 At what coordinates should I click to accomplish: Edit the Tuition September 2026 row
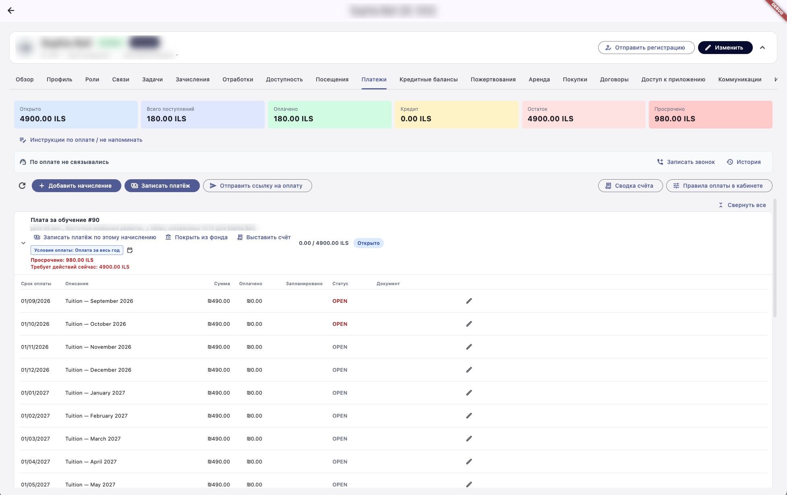[469, 301]
